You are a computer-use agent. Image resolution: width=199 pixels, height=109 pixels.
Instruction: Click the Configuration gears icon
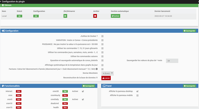pos(3,31)
